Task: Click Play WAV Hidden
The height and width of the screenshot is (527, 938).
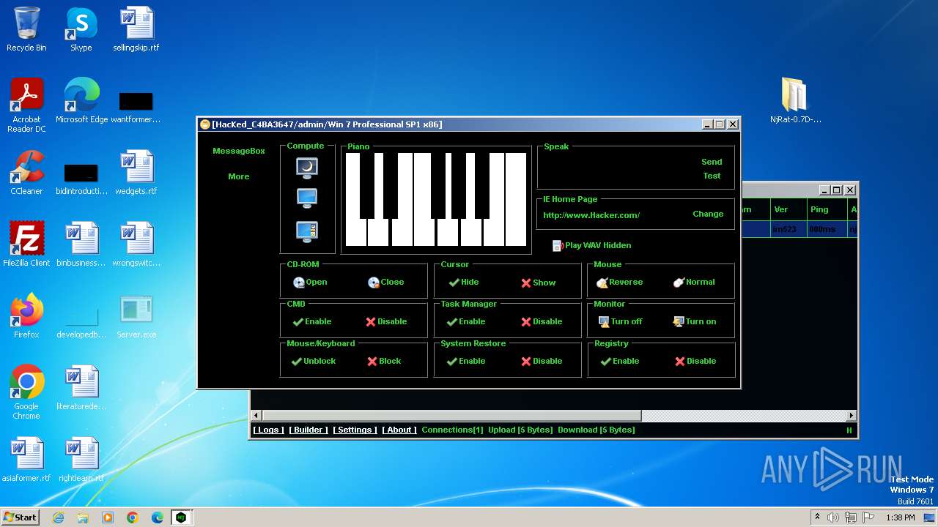Action: (x=591, y=245)
